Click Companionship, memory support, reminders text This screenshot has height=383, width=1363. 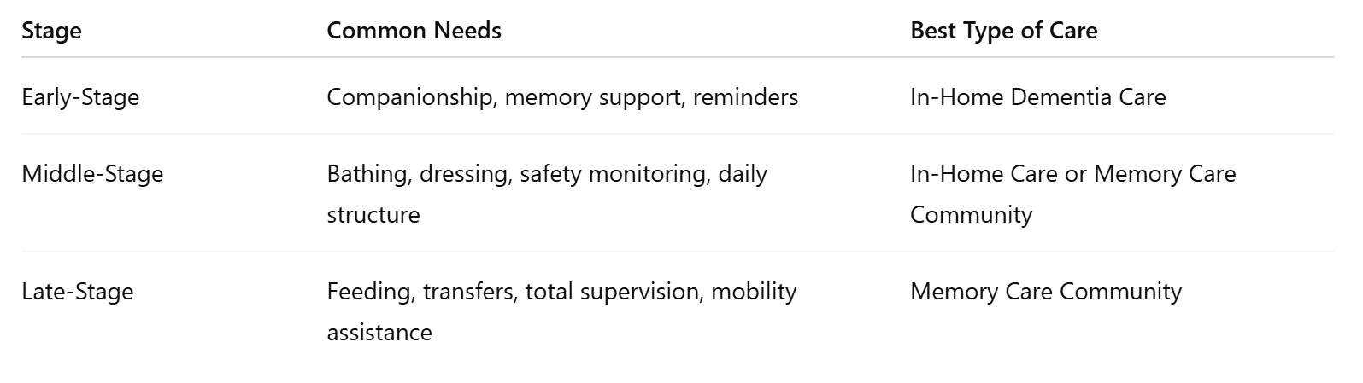[x=562, y=97]
